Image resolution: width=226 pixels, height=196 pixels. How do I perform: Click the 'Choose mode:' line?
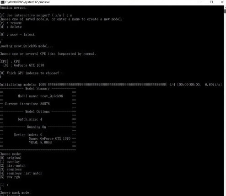11,154
